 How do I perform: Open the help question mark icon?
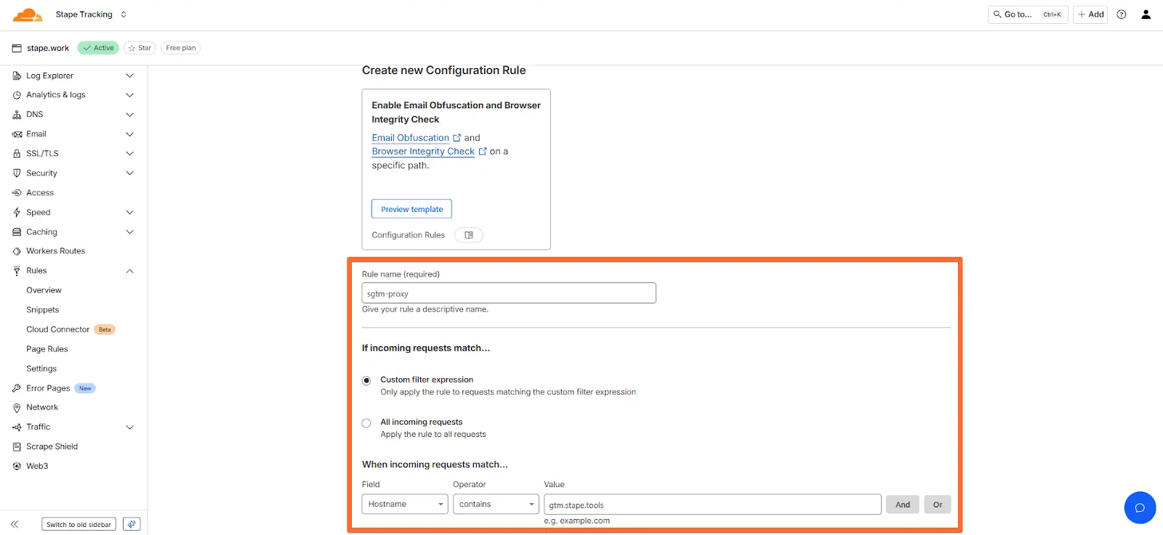[1122, 15]
